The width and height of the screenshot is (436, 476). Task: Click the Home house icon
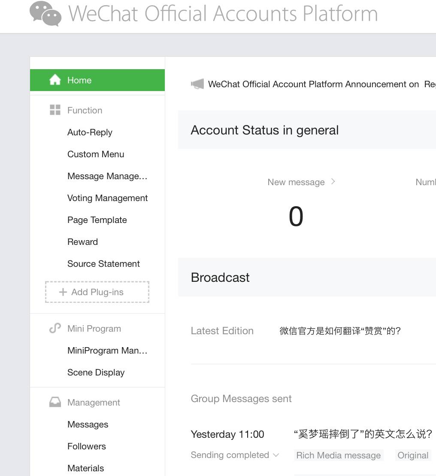pyautogui.click(x=55, y=80)
